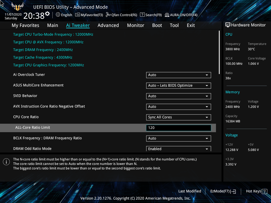Click Memory heading in Hardware Monitor

(233, 92)
